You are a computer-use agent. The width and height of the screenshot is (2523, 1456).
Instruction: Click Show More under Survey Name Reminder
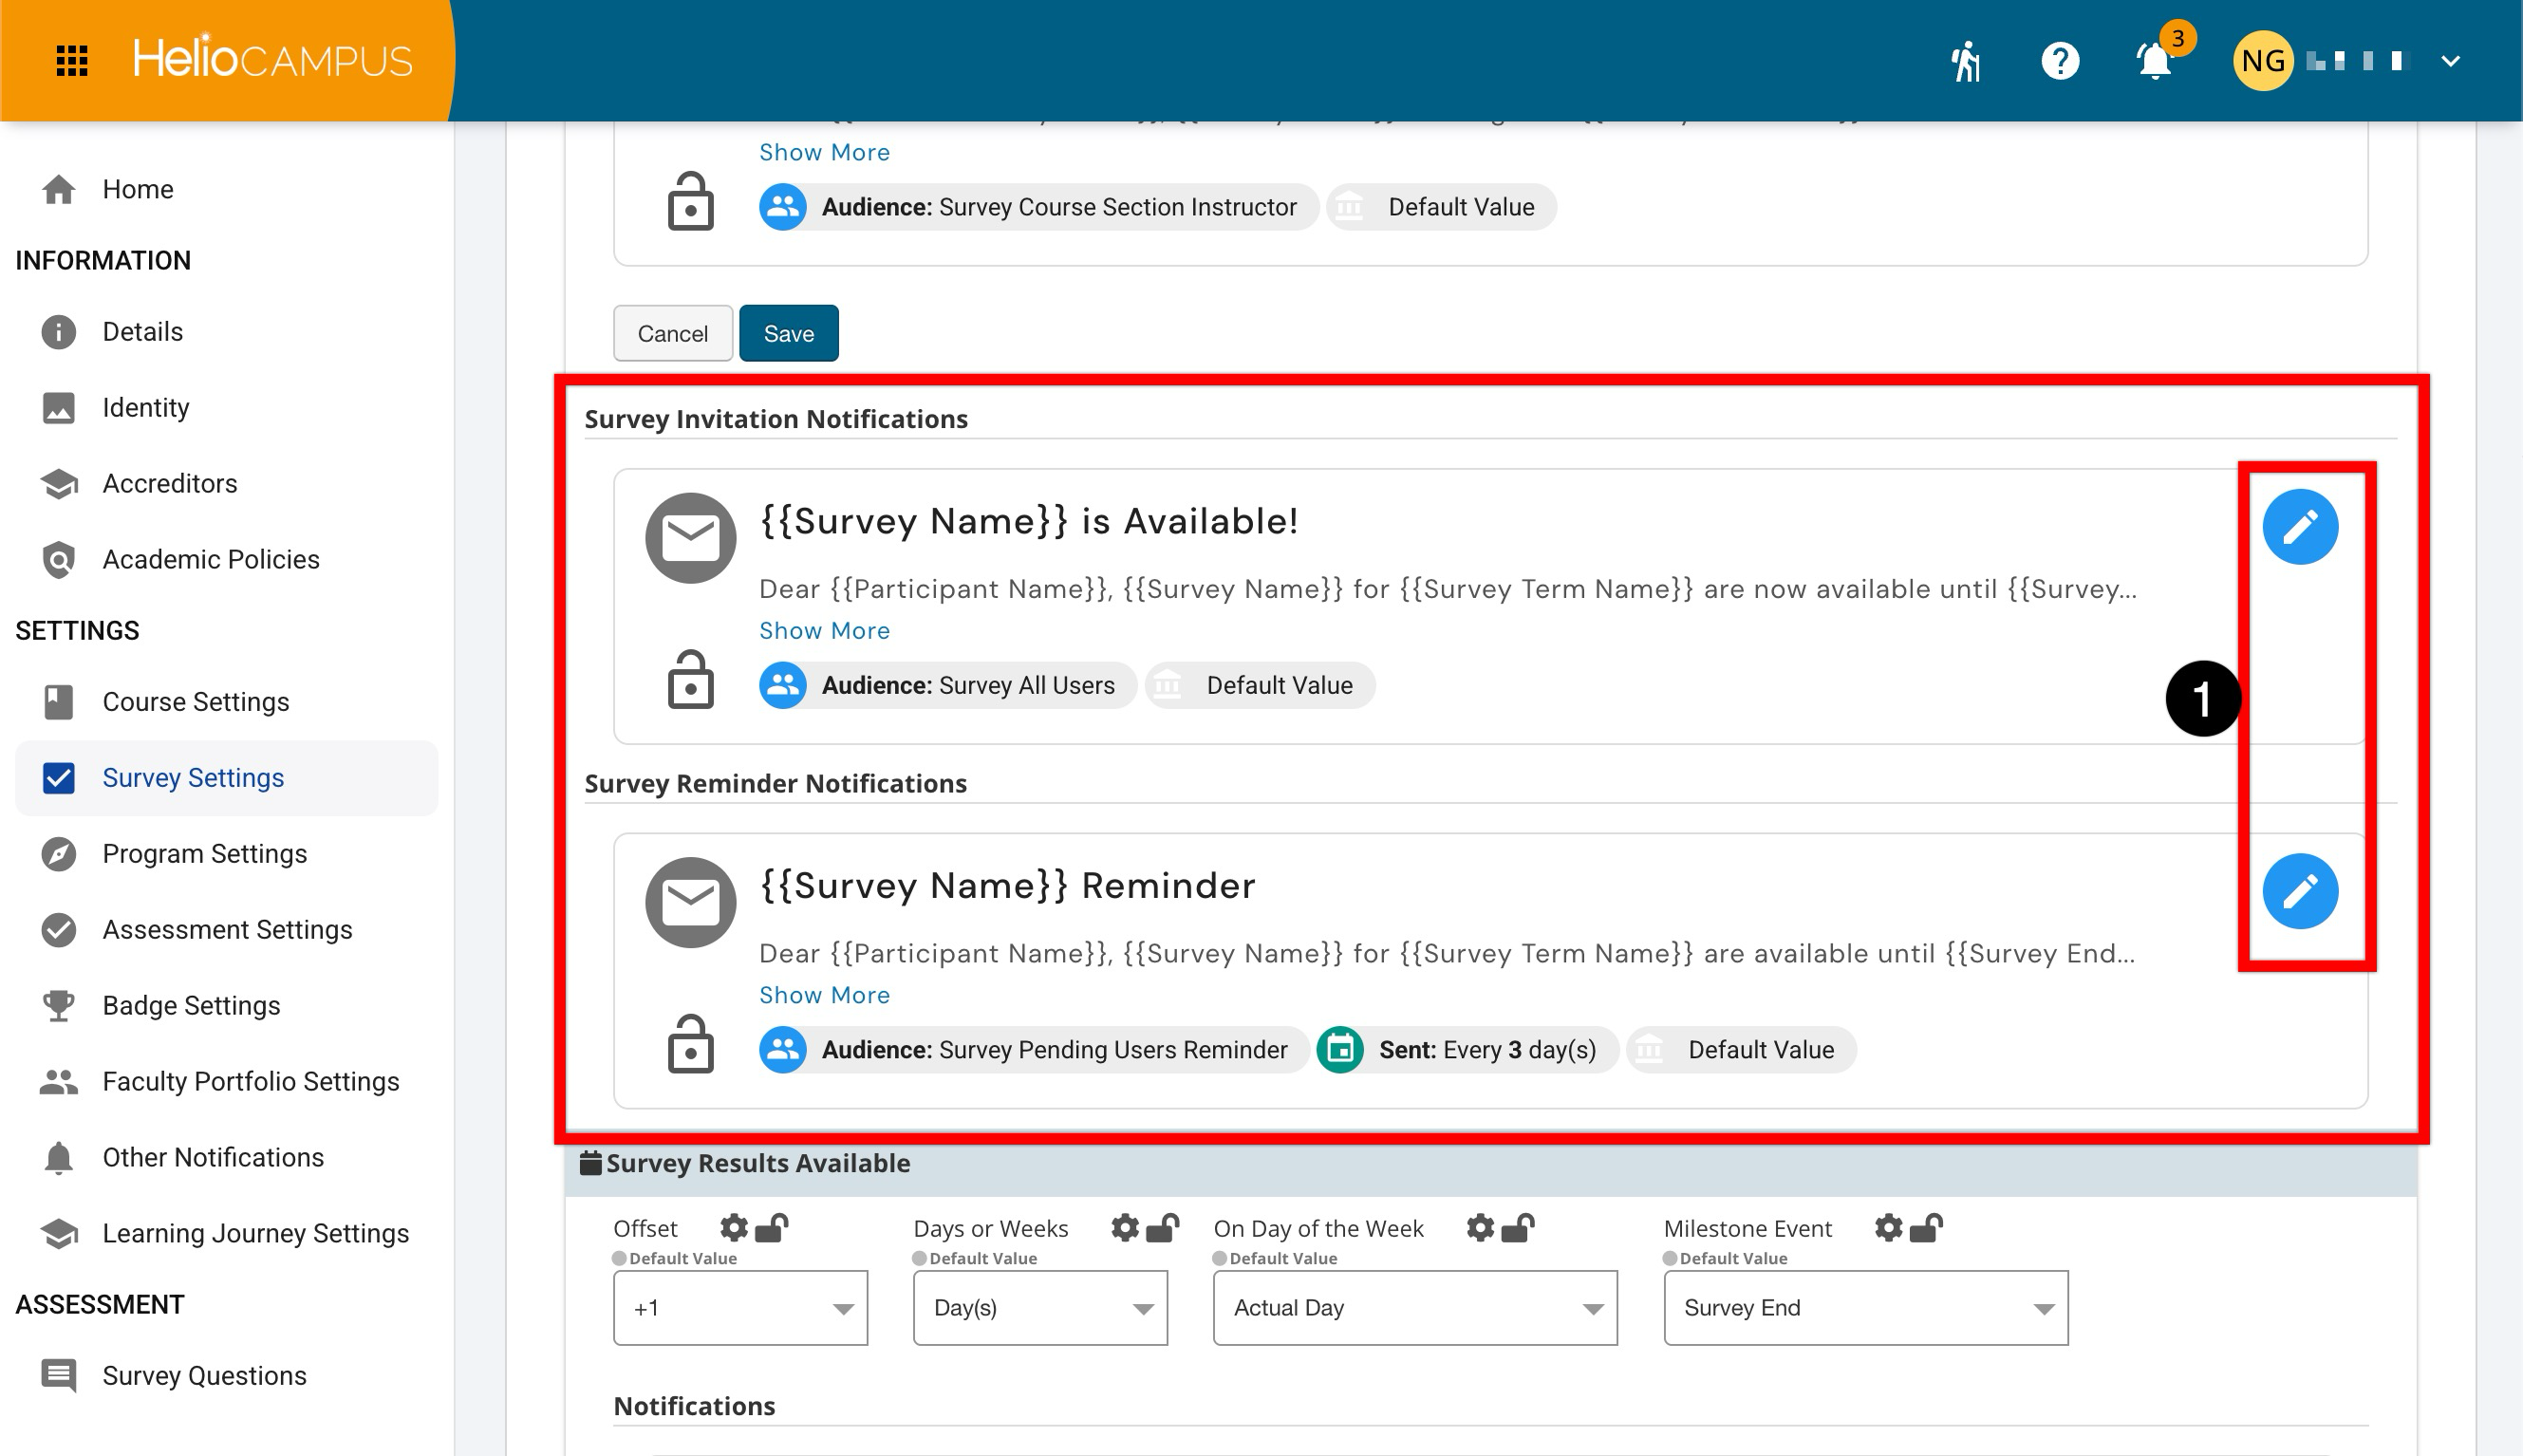(824, 995)
